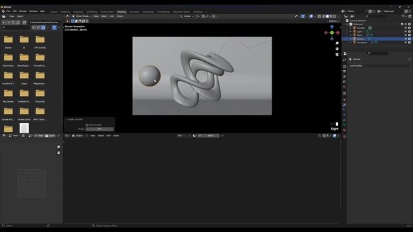The image size is (413, 232).
Task: Open the viewport View menu
Action: coord(96,16)
